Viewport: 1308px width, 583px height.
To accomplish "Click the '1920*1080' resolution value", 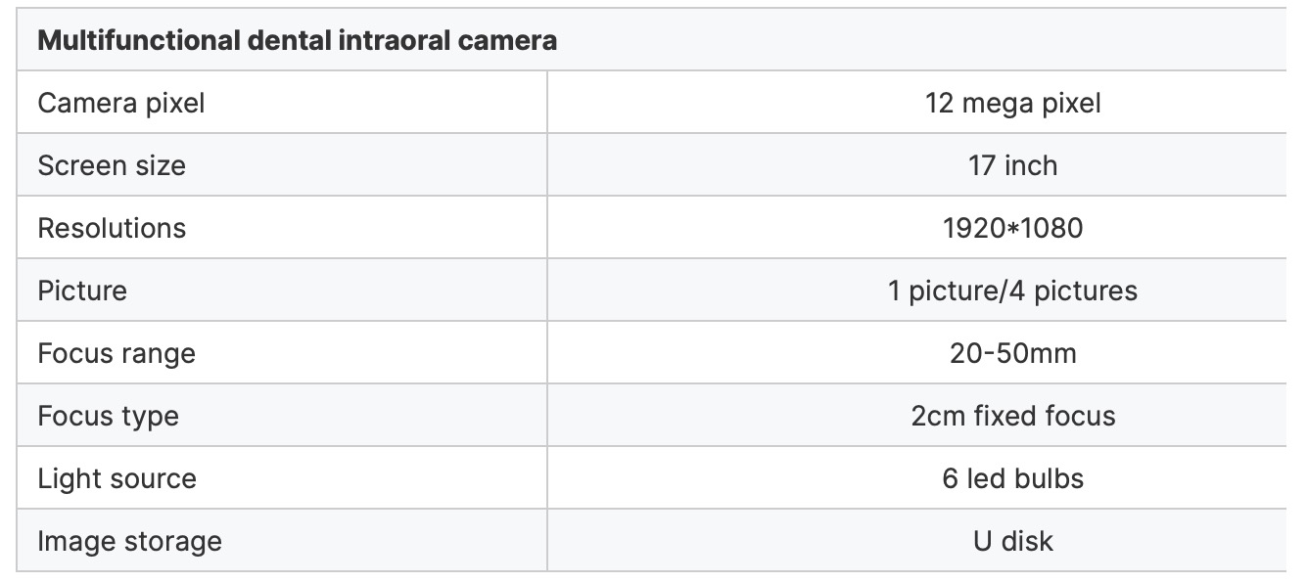I will coord(1012,228).
